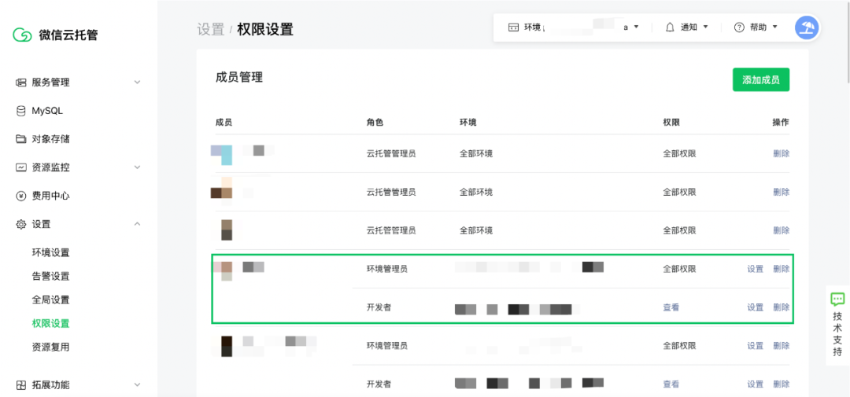Expand the 服务管理 menu chevron
This screenshot has height=397, width=850.
[x=137, y=83]
